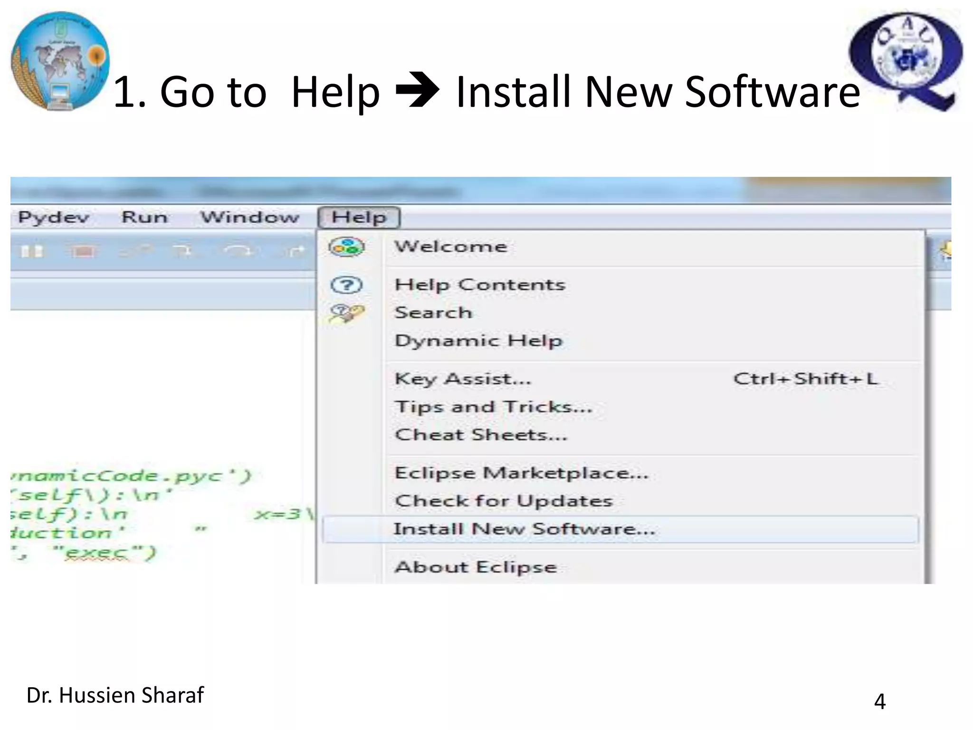Viewport: 973px width, 730px height.
Task: Open the Pydev menu
Action: tap(53, 218)
